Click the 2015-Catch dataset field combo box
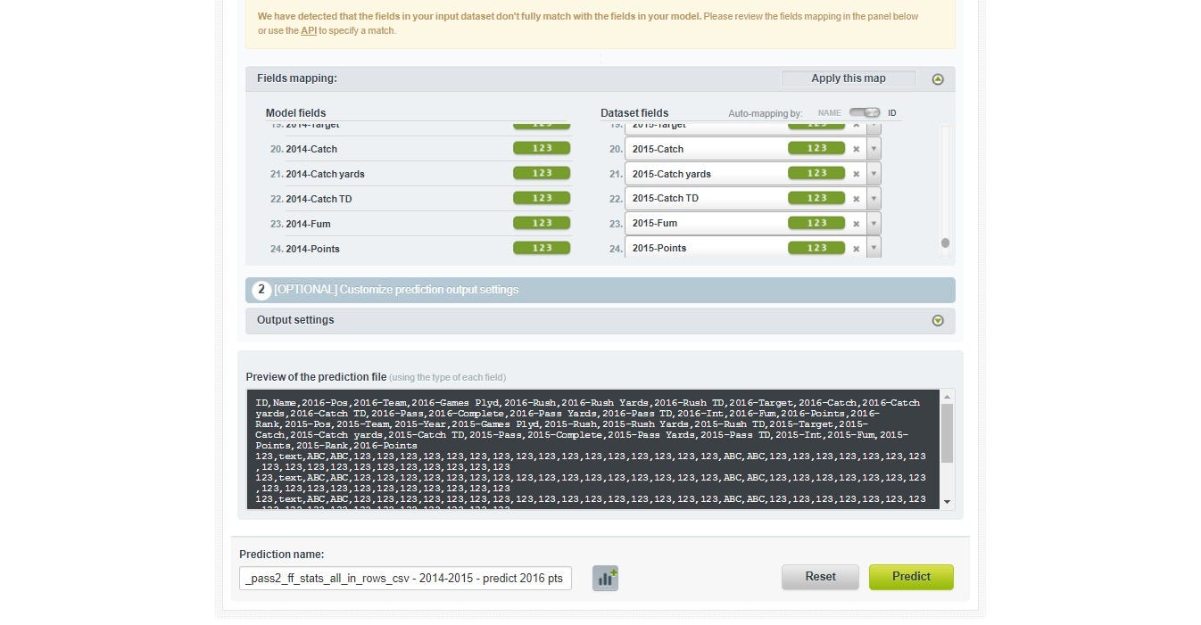The width and height of the screenshot is (1201, 625). coord(752,149)
